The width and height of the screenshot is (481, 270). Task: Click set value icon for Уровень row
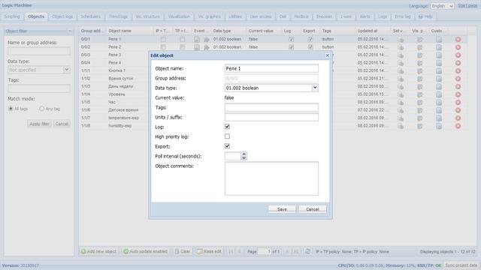tap(401, 94)
